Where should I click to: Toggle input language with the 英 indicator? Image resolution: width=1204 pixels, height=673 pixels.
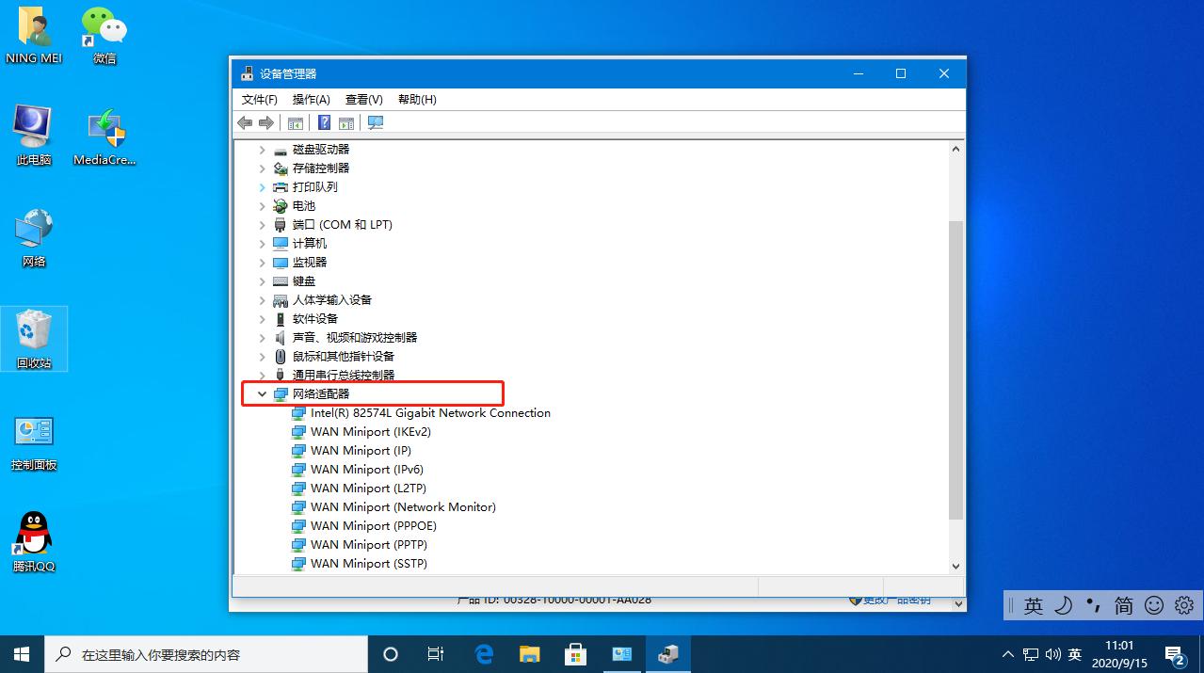click(1033, 606)
